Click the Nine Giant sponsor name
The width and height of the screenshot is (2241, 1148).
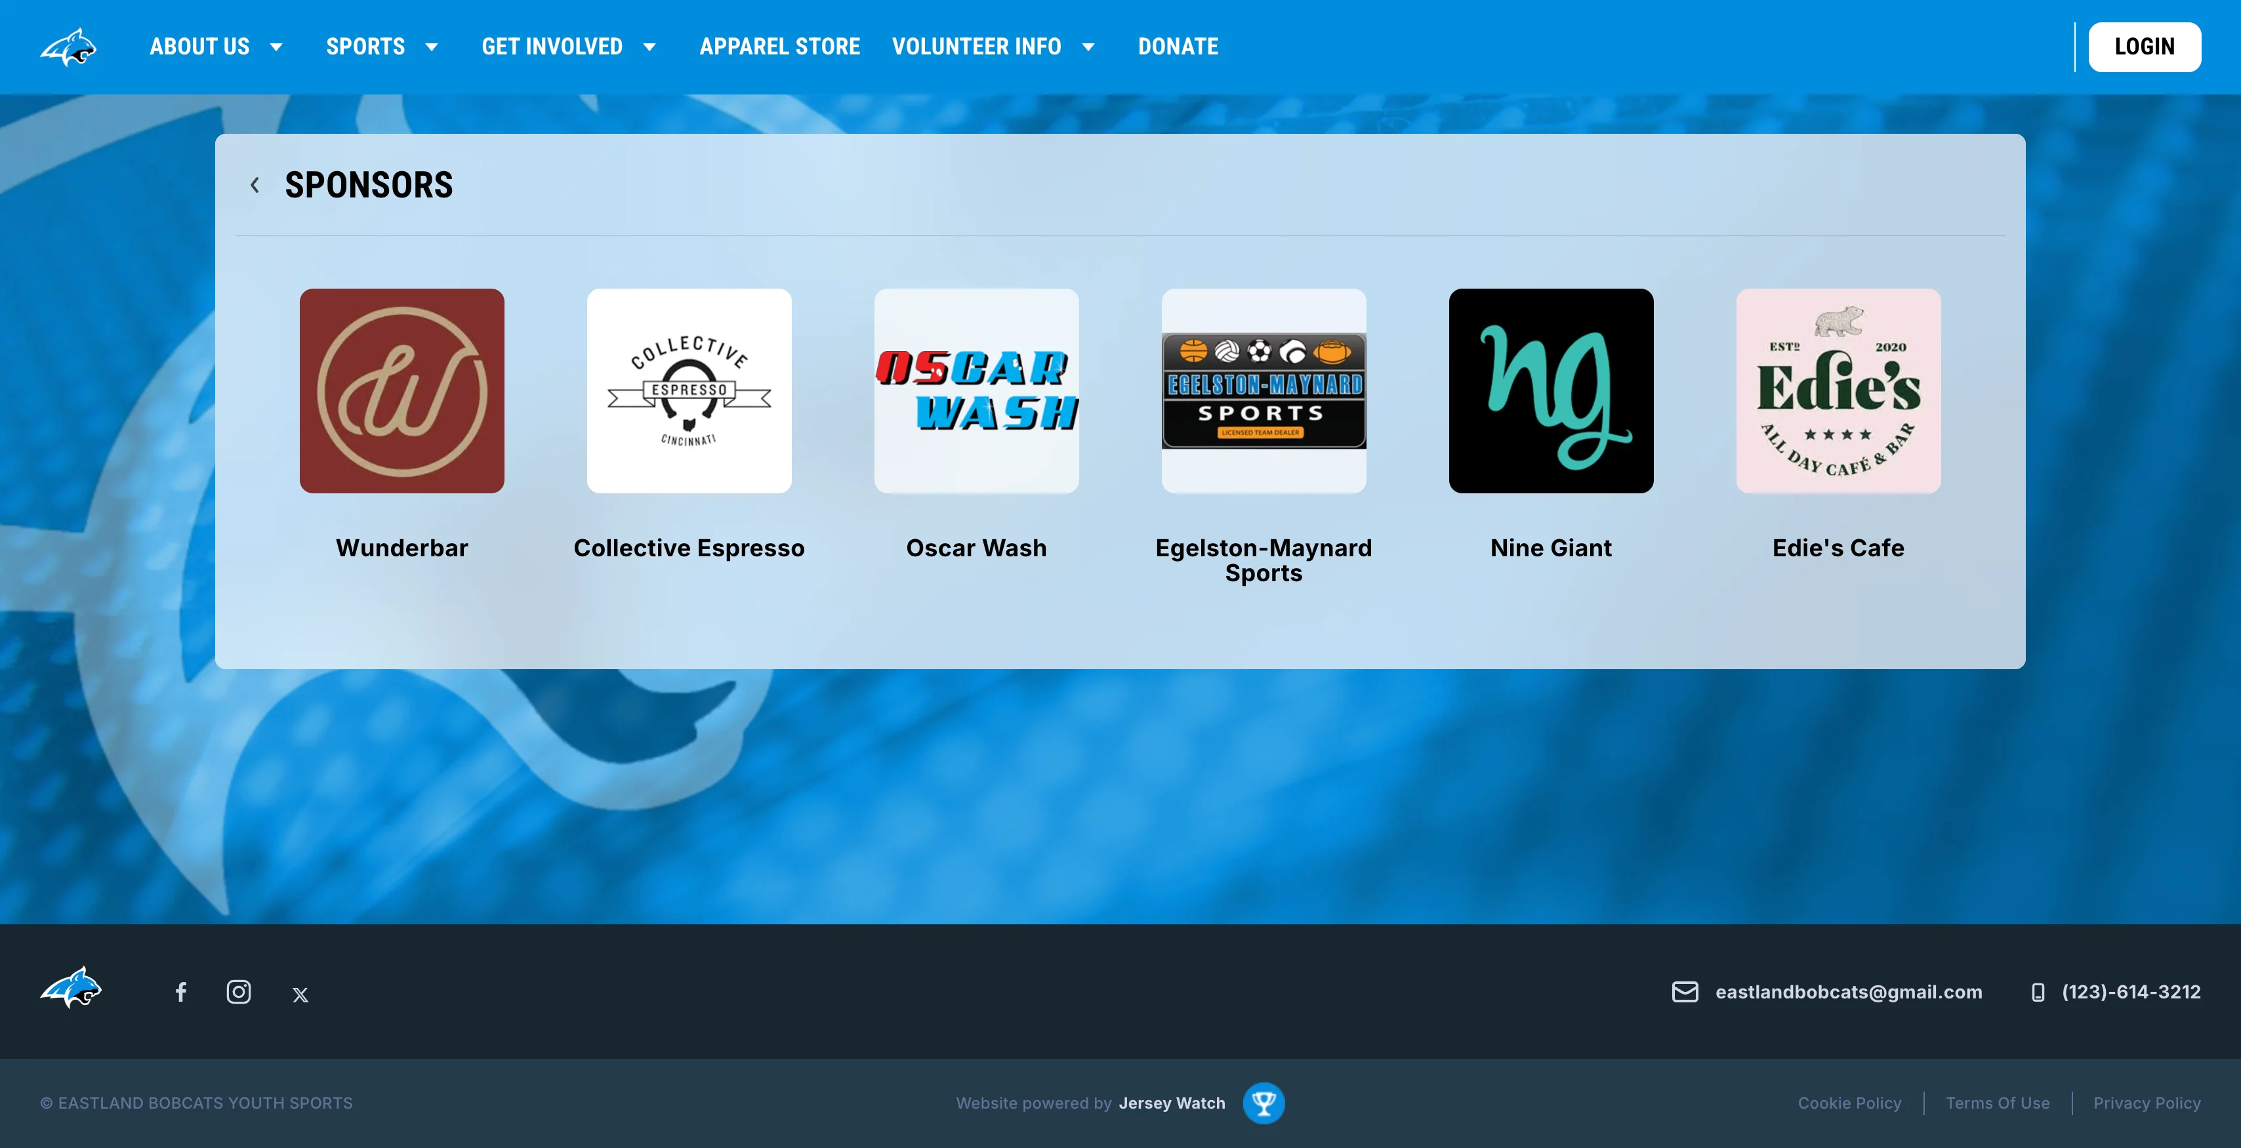(x=1551, y=548)
